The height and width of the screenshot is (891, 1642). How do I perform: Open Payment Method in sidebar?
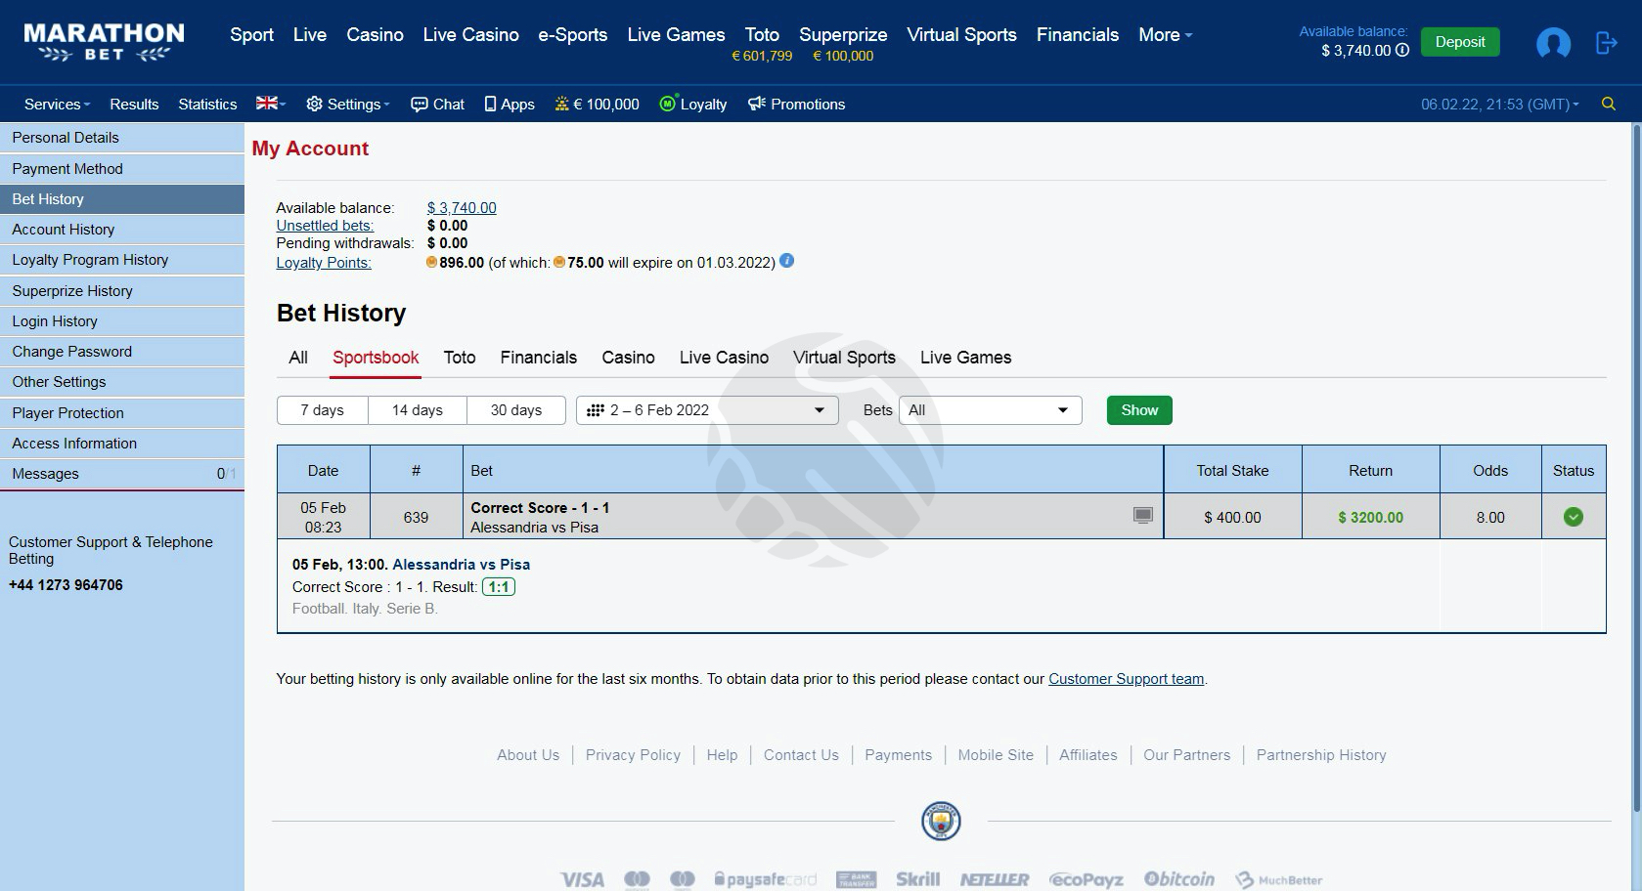(x=122, y=169)
